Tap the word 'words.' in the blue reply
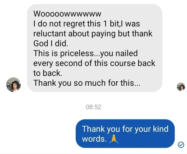 pos(94,139)
